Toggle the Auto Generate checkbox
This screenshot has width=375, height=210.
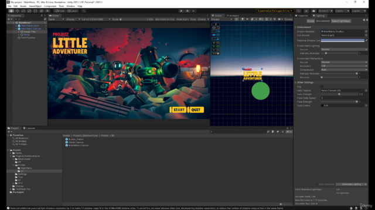[317, 184]
